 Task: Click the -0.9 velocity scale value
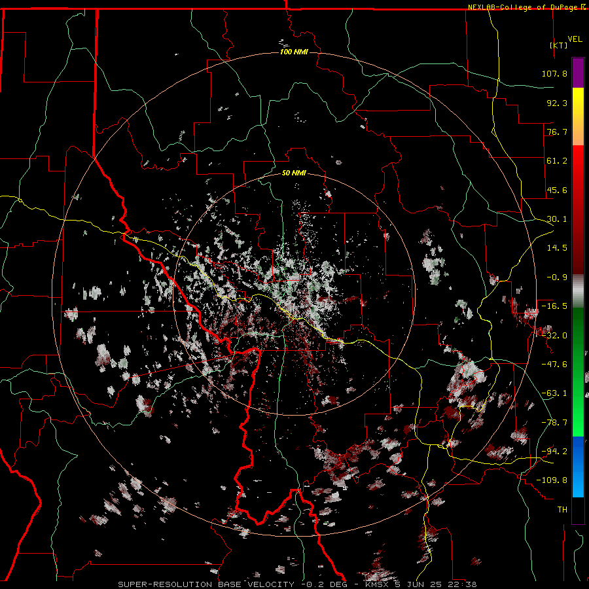(557, 277)
